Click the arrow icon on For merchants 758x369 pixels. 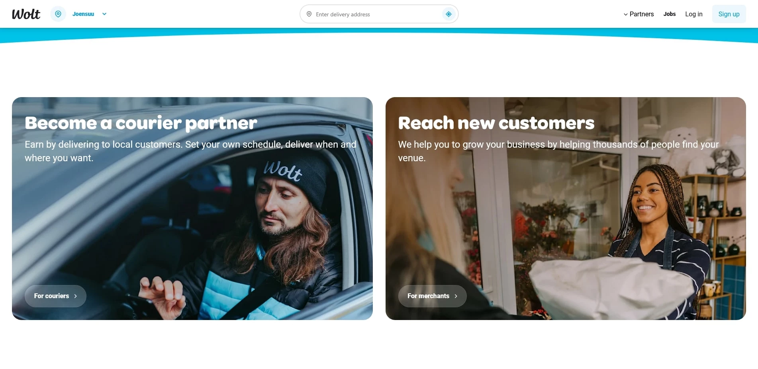(x=456, y=296)
